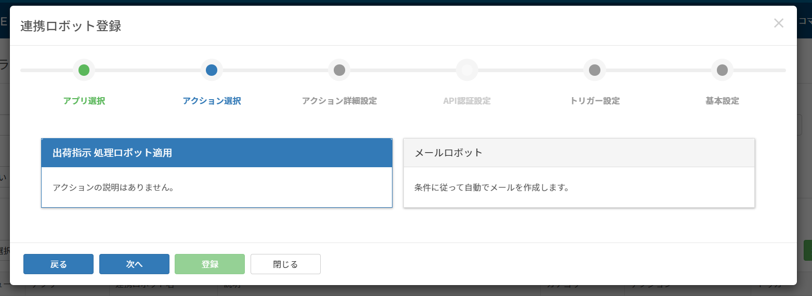Click the green 登録 button
The image size is (812, 296).
click(x=210, y=264)
